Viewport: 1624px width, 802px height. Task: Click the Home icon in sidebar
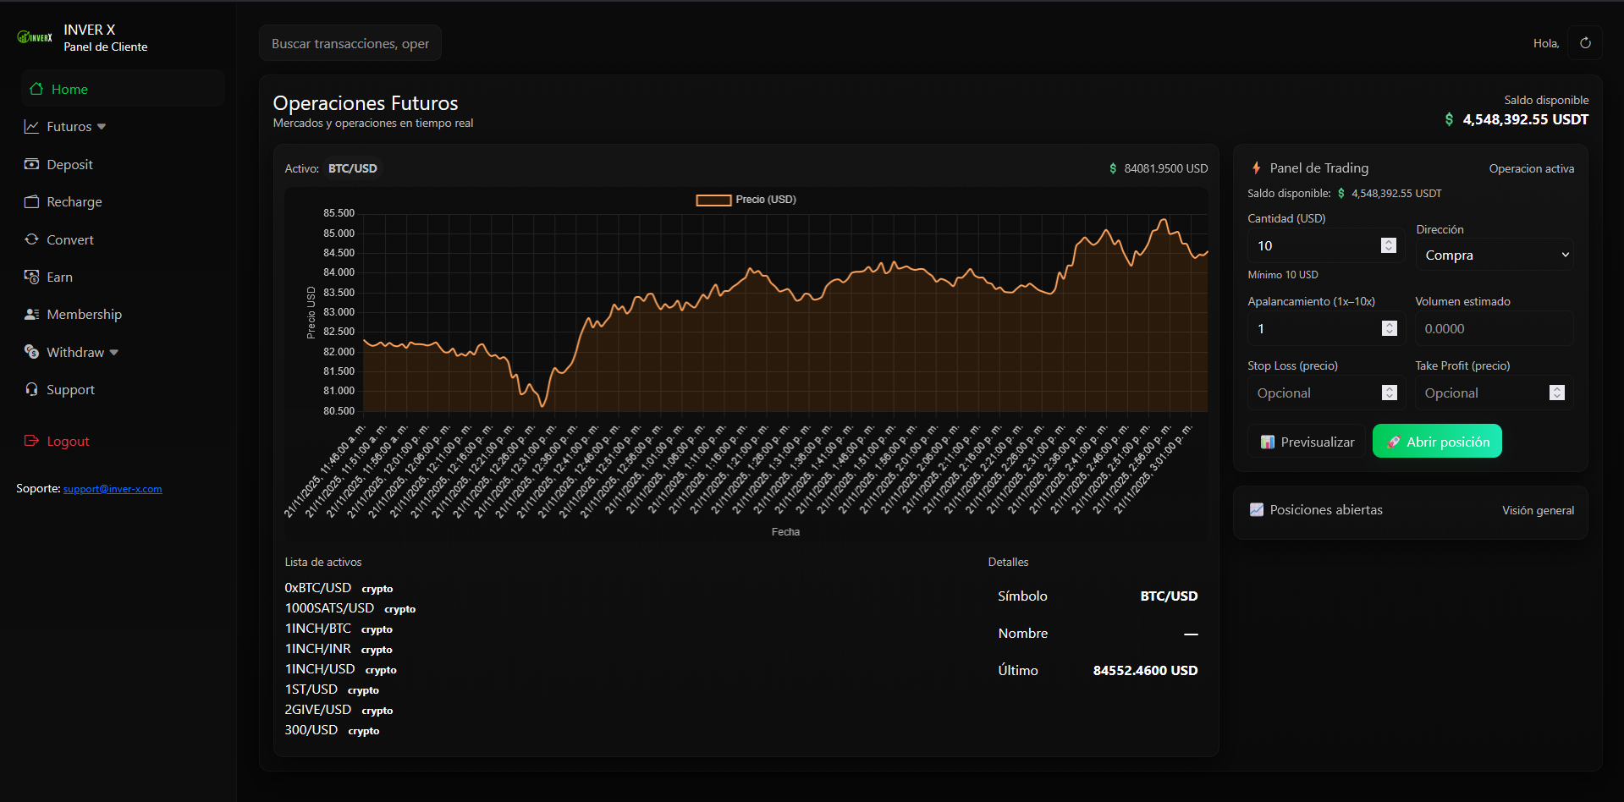(36, 89)
